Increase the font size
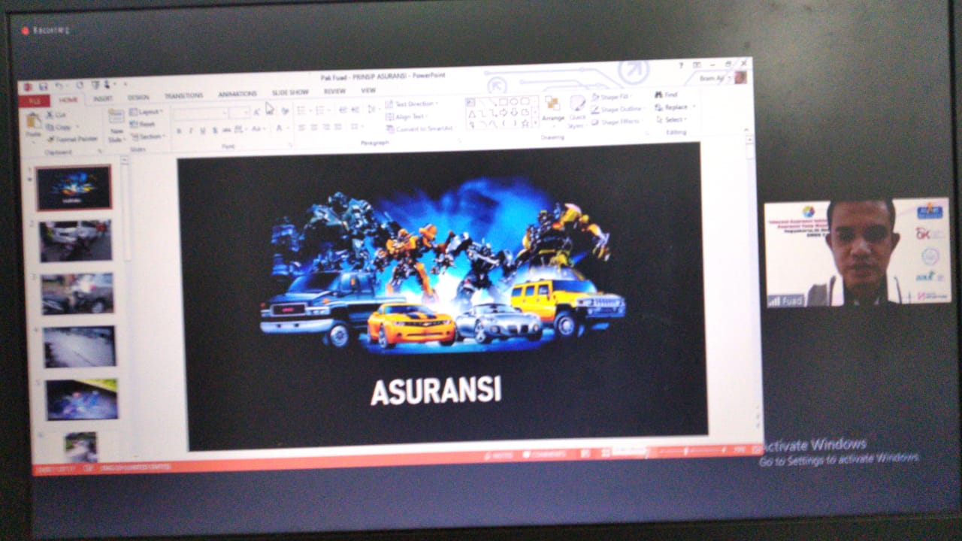The width and height of the screenshot is (962, 541). tap(257, 111)
